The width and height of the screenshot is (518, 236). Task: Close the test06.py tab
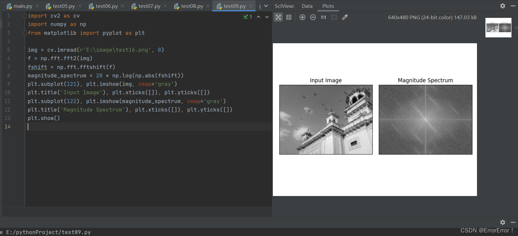tap(122, 6)
